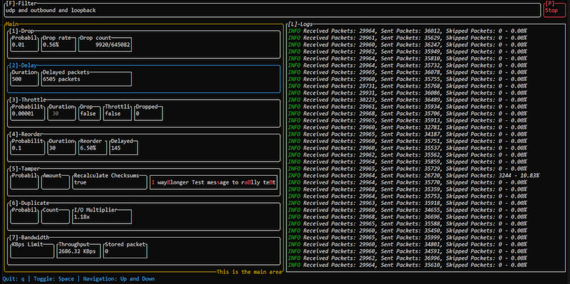This screenshot has width=570, height=284.
Task: Edit Throttle Duration field showing 30
Action: [x=62, y=113]
